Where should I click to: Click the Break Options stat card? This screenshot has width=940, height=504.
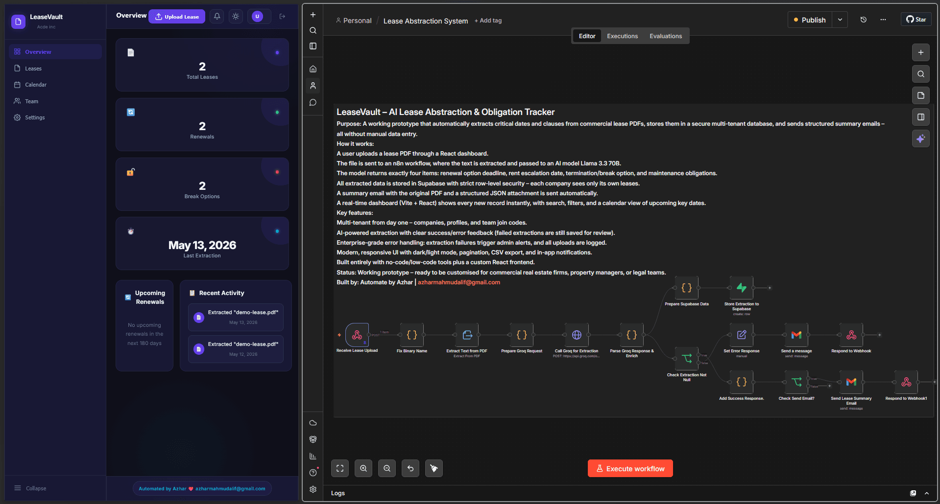click(202, 184)
